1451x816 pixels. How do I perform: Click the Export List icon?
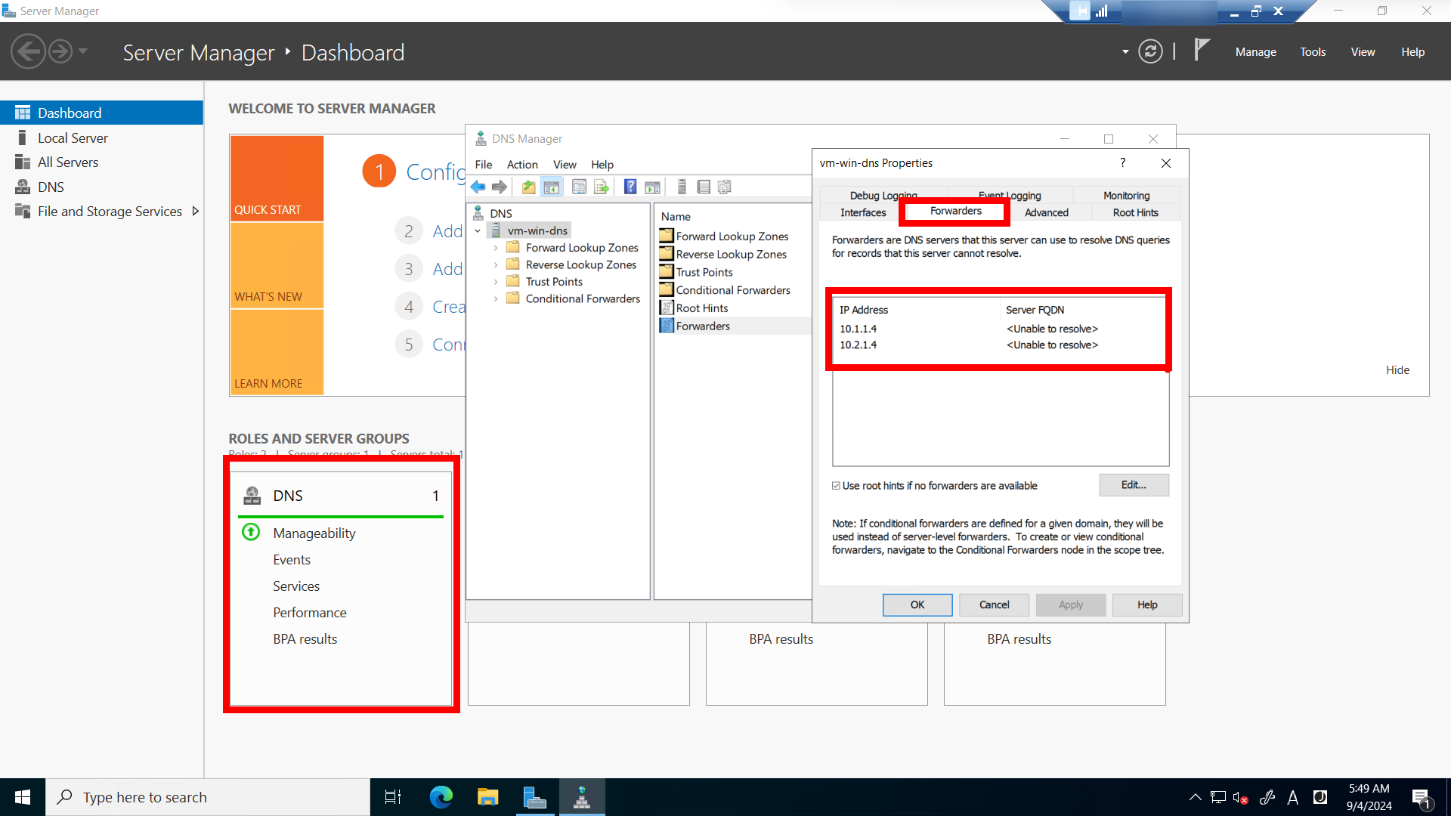point(602,187)
